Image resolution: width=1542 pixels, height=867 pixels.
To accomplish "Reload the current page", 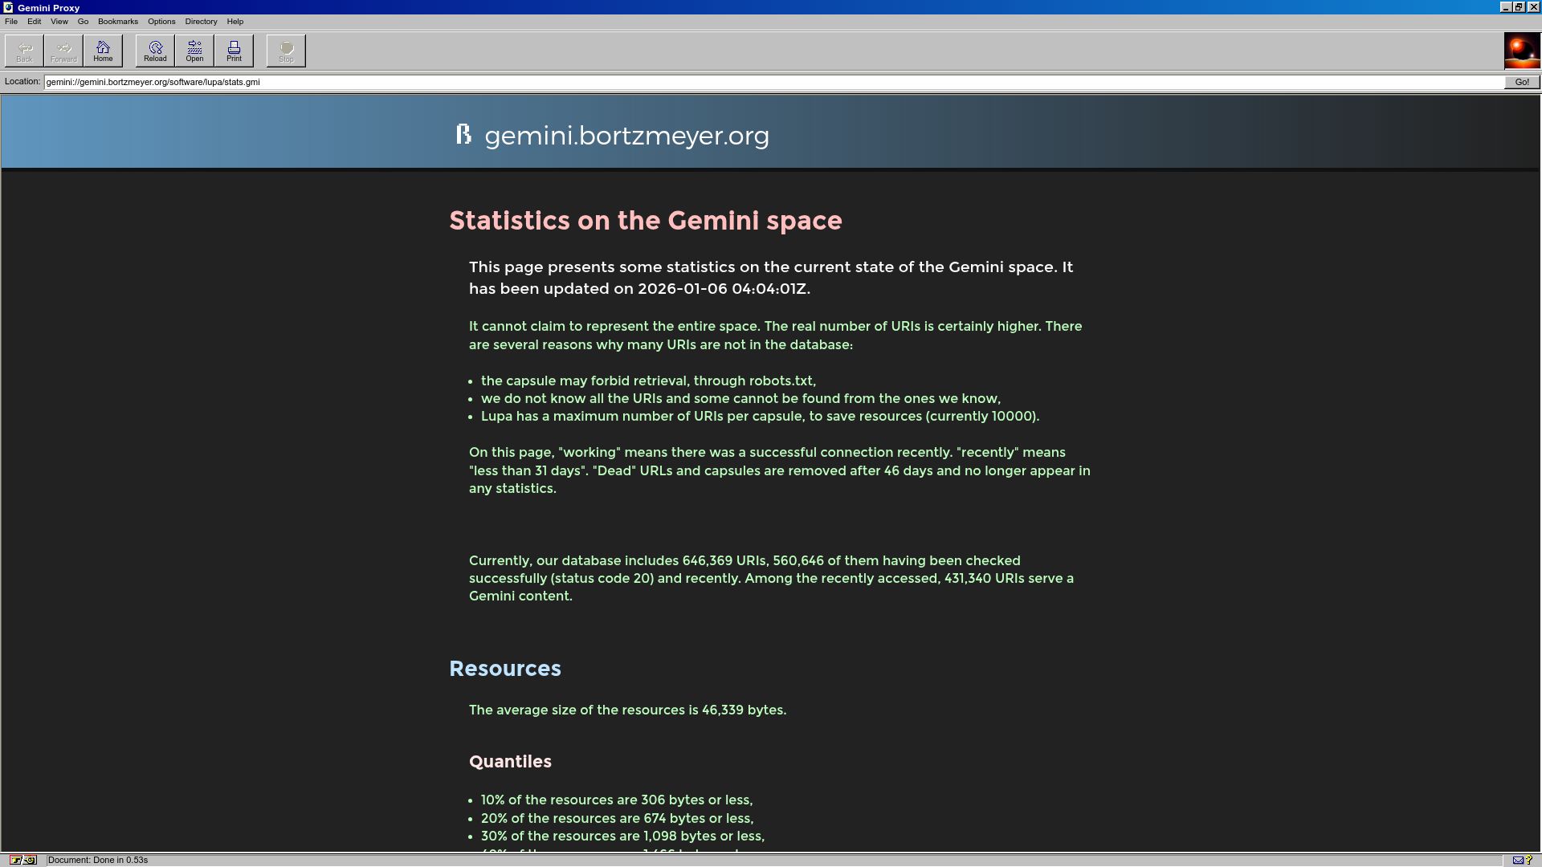I will 155,51.
